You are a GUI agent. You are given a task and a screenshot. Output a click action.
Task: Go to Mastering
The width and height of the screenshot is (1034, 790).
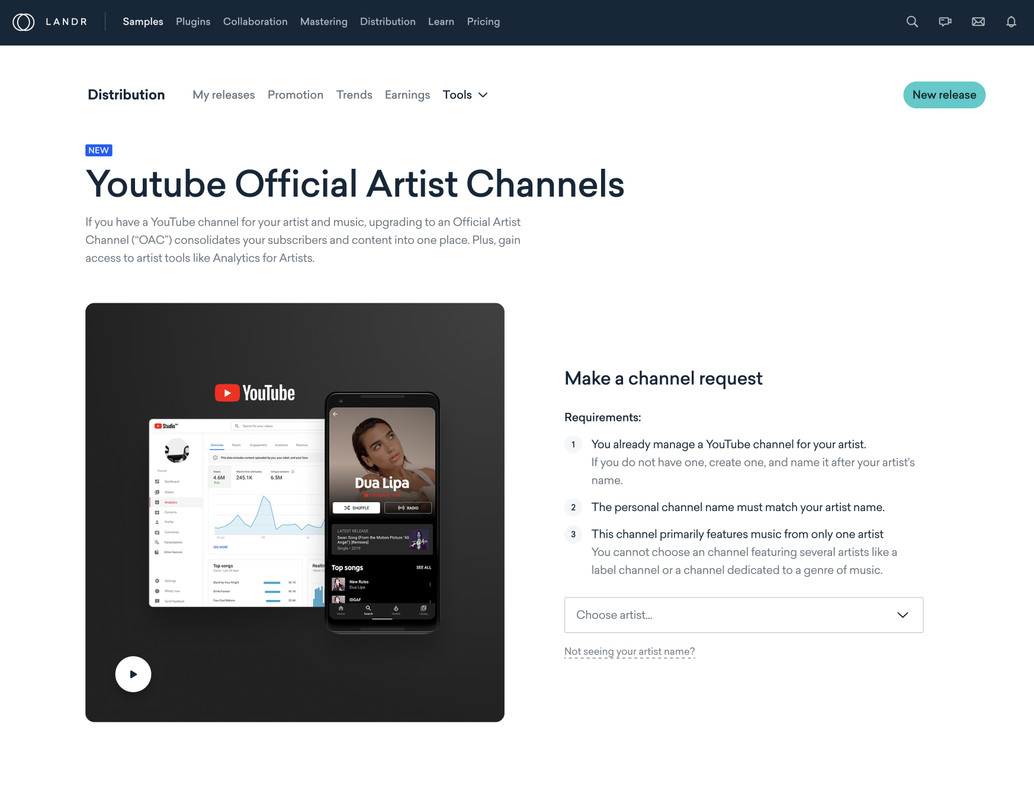pyautogui.click(x=323, y=21)
